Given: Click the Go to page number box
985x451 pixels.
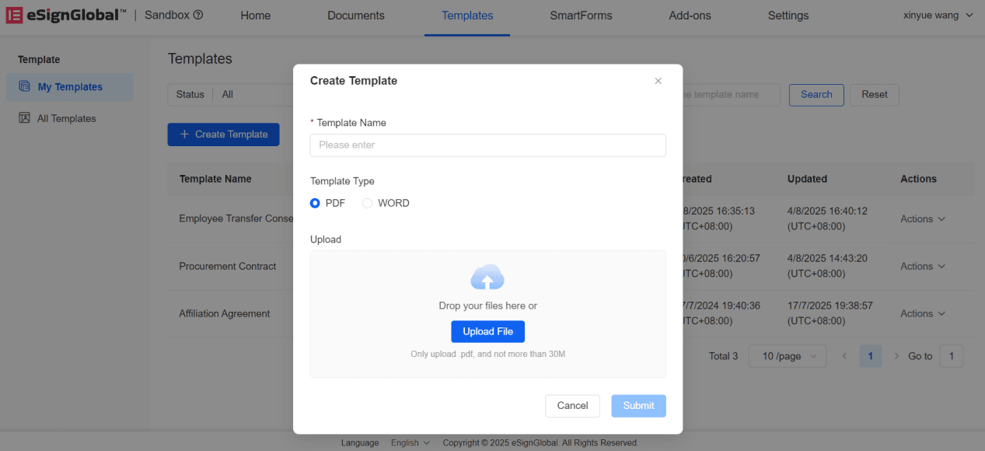Looking at the screenshot, I should 951,356.
